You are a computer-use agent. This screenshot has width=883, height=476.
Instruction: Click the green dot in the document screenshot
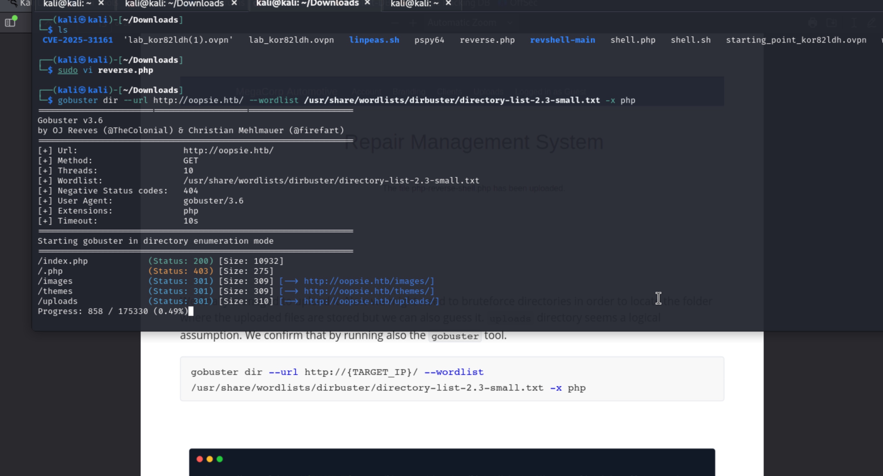(x=220, y=459)
